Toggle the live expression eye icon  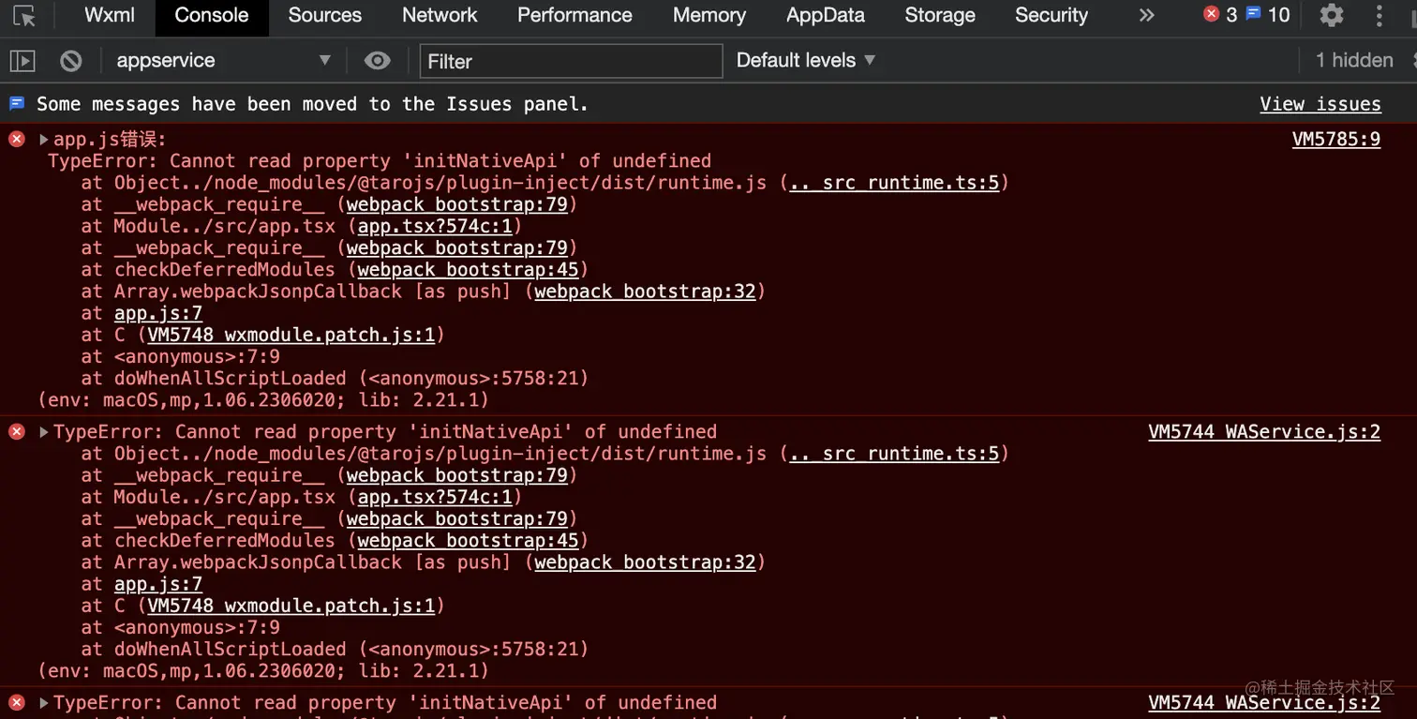[x=378, y=61]
